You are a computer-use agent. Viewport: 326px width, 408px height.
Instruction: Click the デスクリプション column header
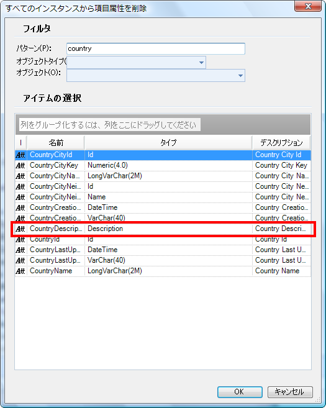click(x=281, y=143)
